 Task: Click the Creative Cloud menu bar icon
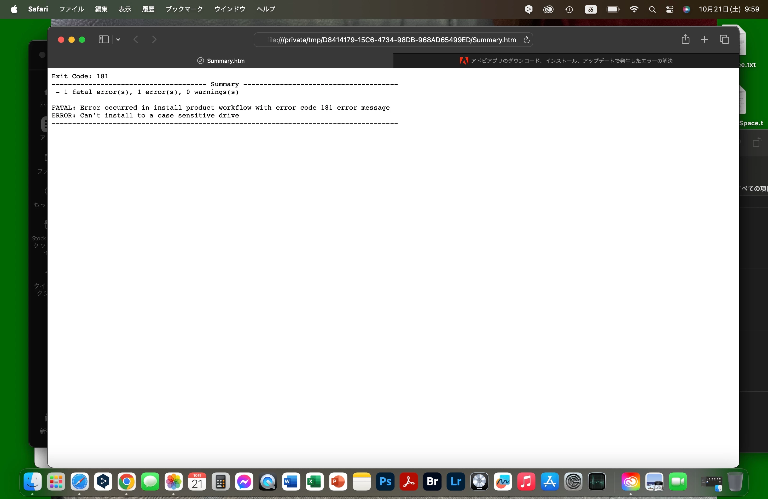point(548,9)
